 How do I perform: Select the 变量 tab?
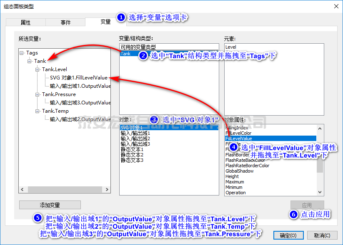click(105, 22)
